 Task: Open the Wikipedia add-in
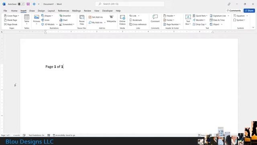pos(111,19)
